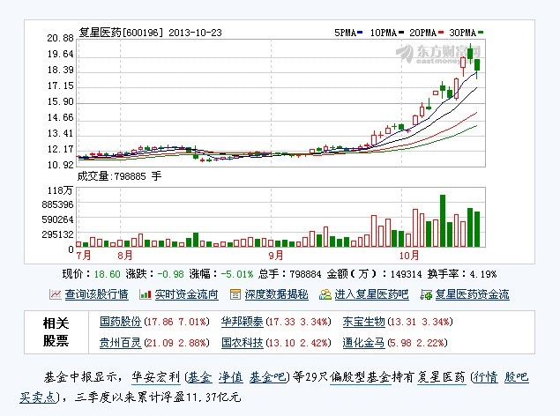Click the document icon beside 深度数据揭秘

pos(235,294)
